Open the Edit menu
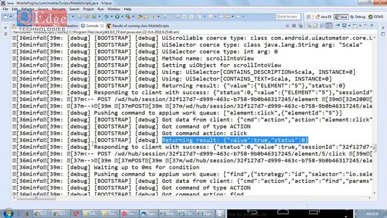Image resolution: width=387 pixels, height=218 pixels. pyautogui.click(x=15, y=9)
